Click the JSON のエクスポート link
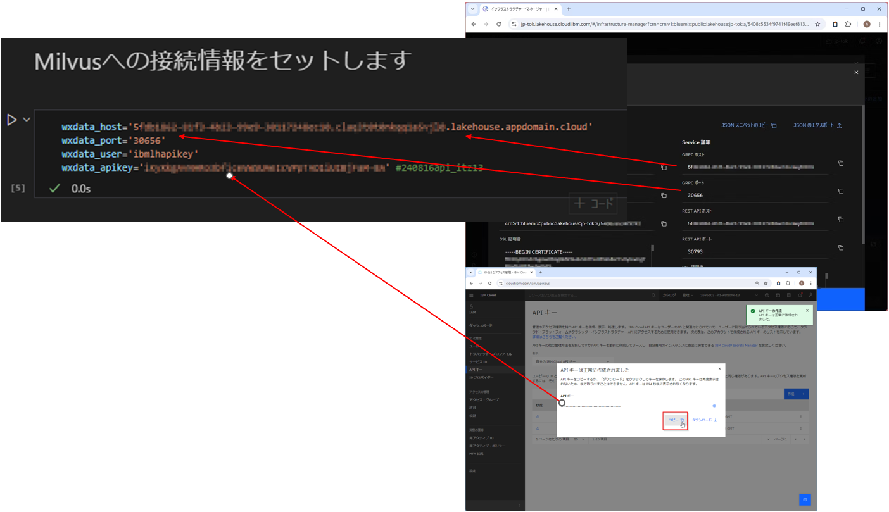The width and height of the screenshot is (889, 512). 816,125
